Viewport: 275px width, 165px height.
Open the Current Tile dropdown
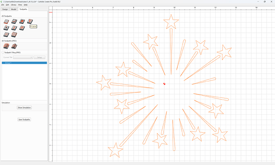click(23, 57)
